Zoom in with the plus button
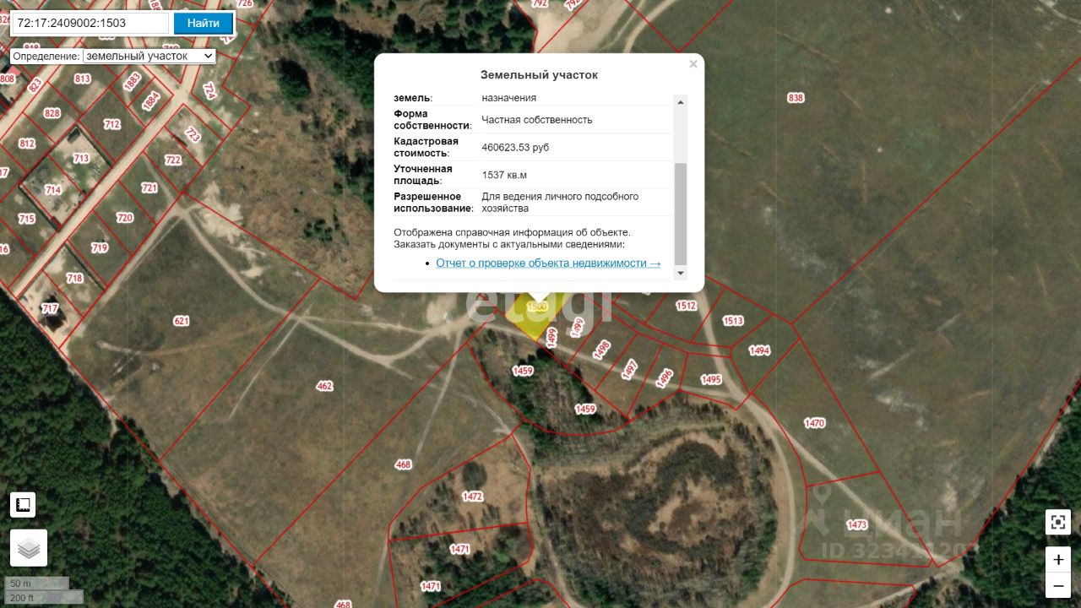This screenshot has height=608, width=1081. click(x=1058, y=559)
